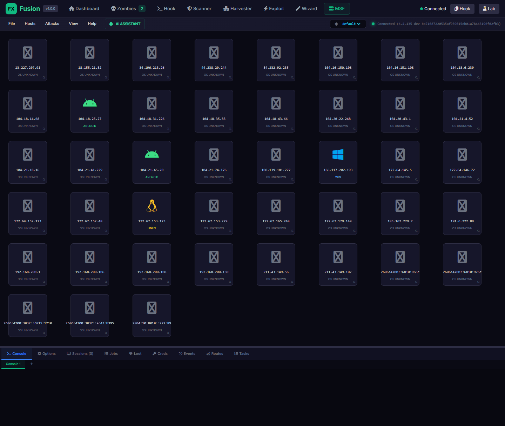The width and height of the screenshot is (505, 426).
Task: Select host IP text 104.18.31.226
Action: [152, 119]
